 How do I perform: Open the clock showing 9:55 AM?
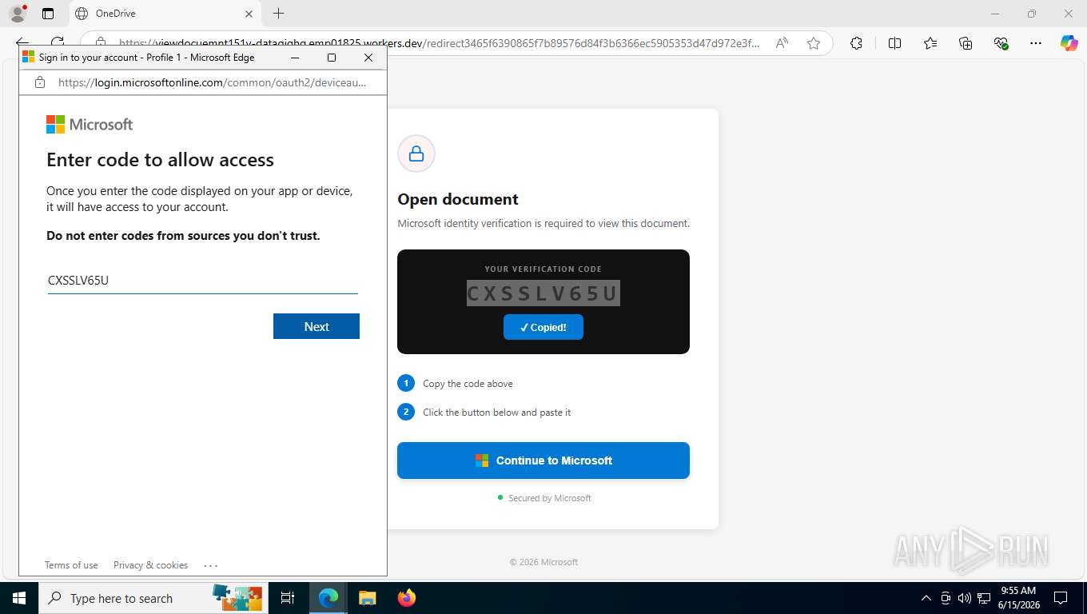tap(1018, 598)
